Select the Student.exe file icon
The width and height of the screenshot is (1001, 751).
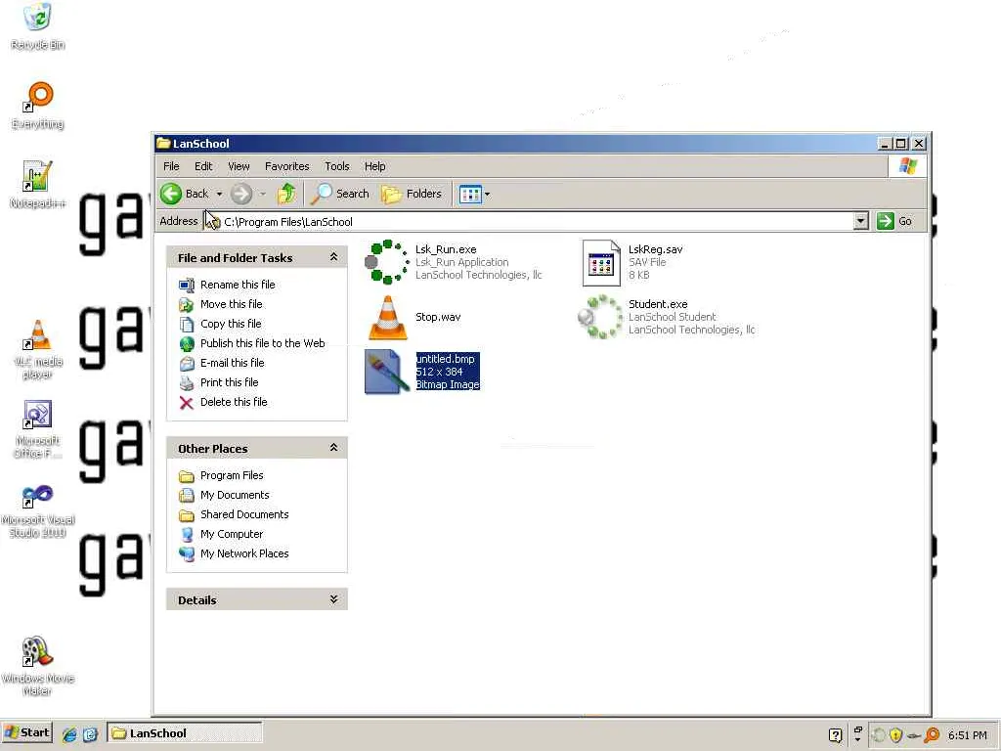pyautogui.click(x=600, y=317)
